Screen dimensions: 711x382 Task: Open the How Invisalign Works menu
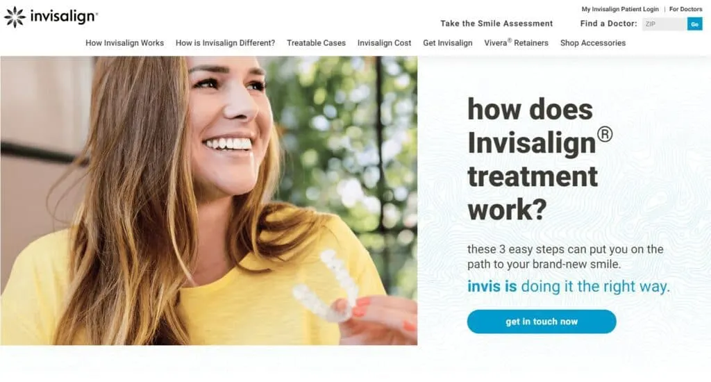(125, 42)
